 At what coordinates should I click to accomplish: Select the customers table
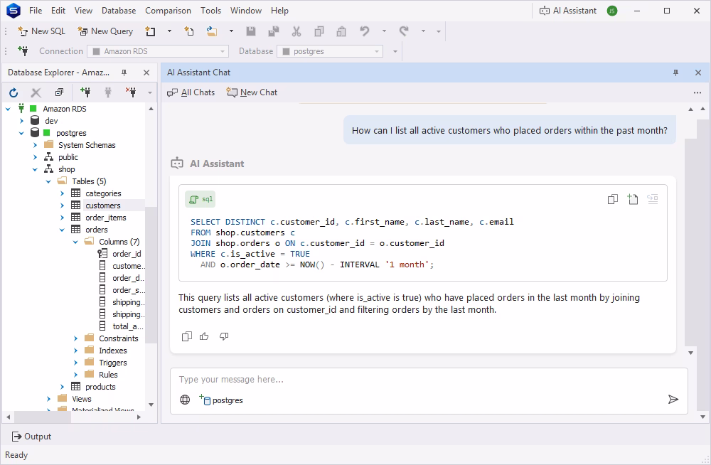103,205
